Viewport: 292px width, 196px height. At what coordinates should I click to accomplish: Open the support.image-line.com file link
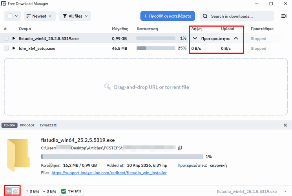[x=109, y=173]
